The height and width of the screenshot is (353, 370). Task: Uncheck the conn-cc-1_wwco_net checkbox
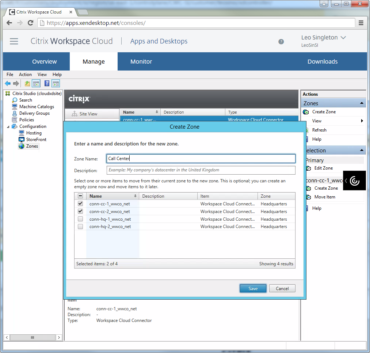(80, 204)
